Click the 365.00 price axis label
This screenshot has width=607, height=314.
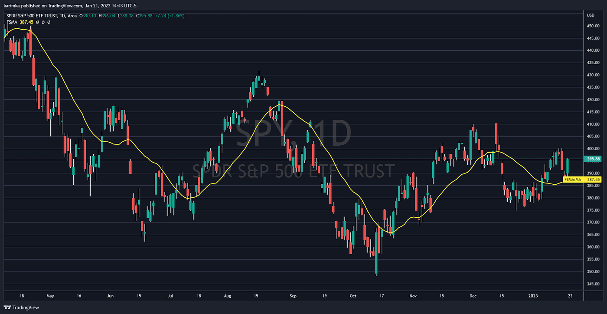coord(592,235)
